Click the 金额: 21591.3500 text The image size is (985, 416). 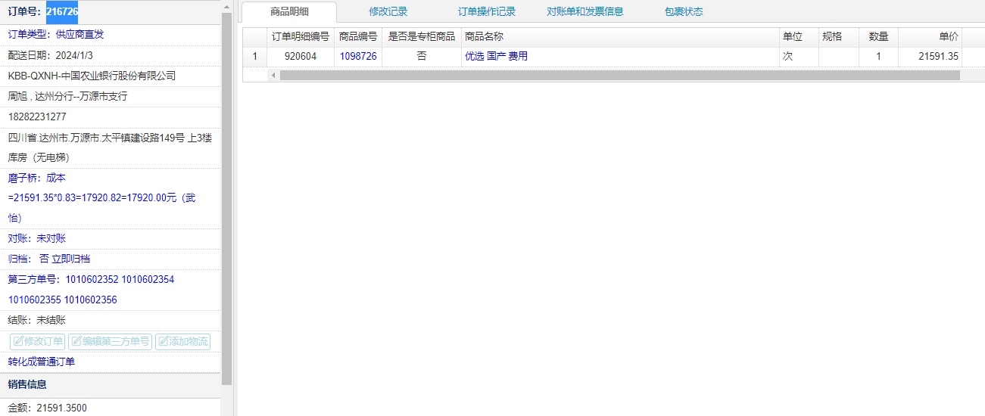click(48, 408)
